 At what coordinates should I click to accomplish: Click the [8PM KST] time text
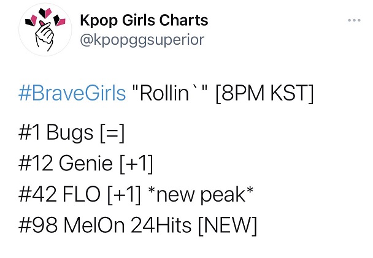(264, 93)
